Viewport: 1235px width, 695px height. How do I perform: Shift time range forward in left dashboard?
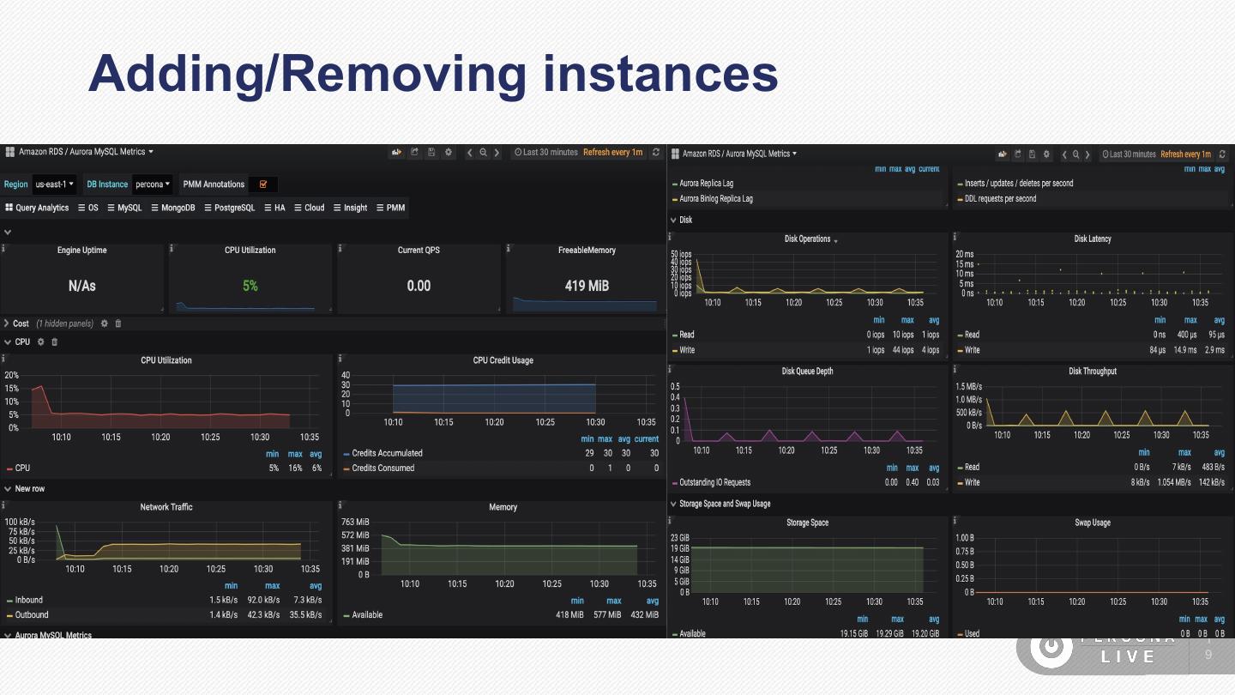[x=497, y=153]
